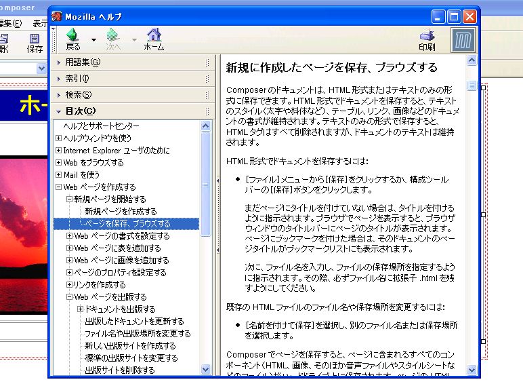Click the sidebar splitter collapse grippy

click(218, 215)
